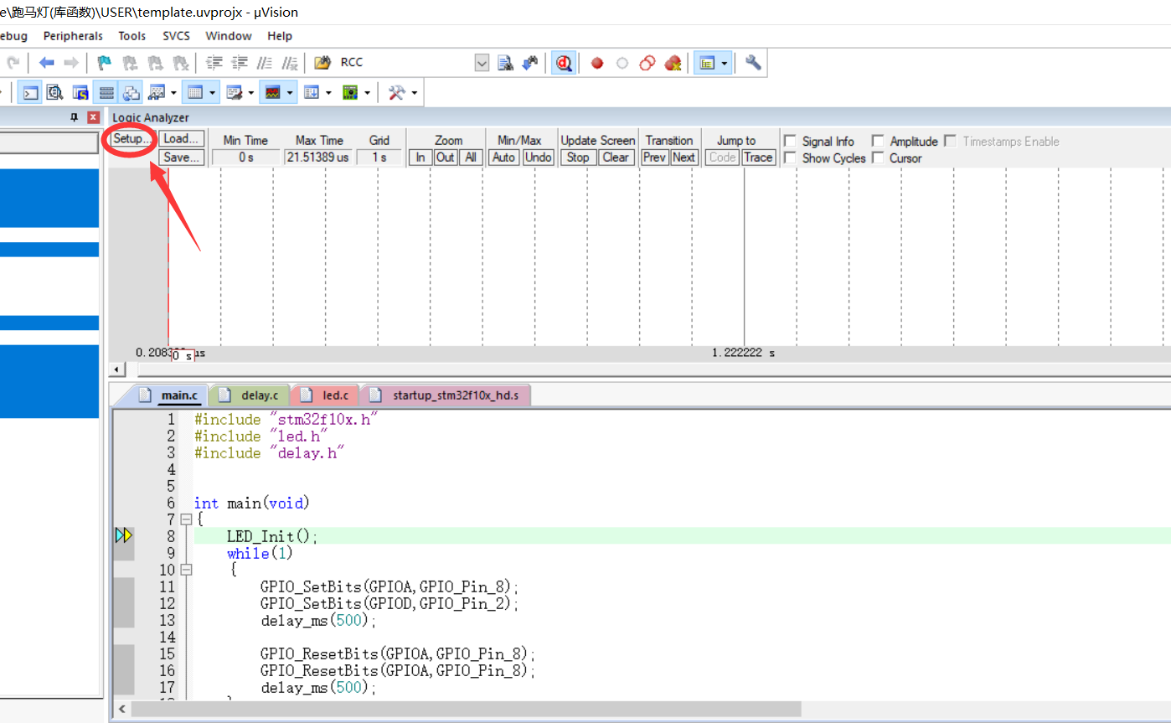Open the window layout icon
Screen dimensions: 1171x723
[707, 63]
